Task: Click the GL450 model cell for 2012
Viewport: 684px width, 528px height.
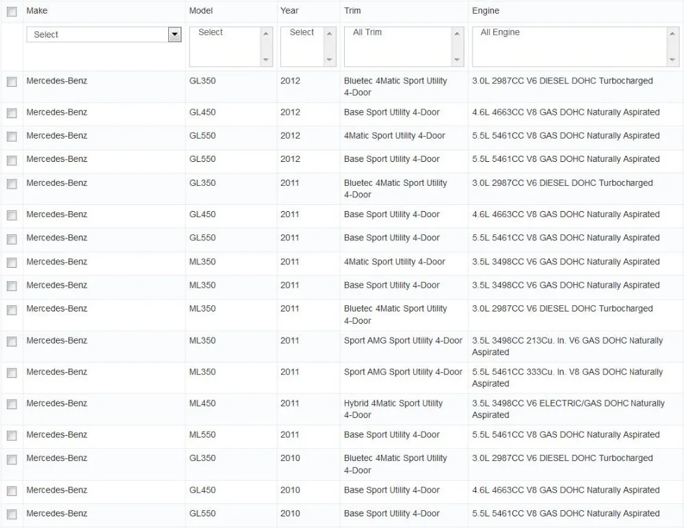Action: click(202, 112)
